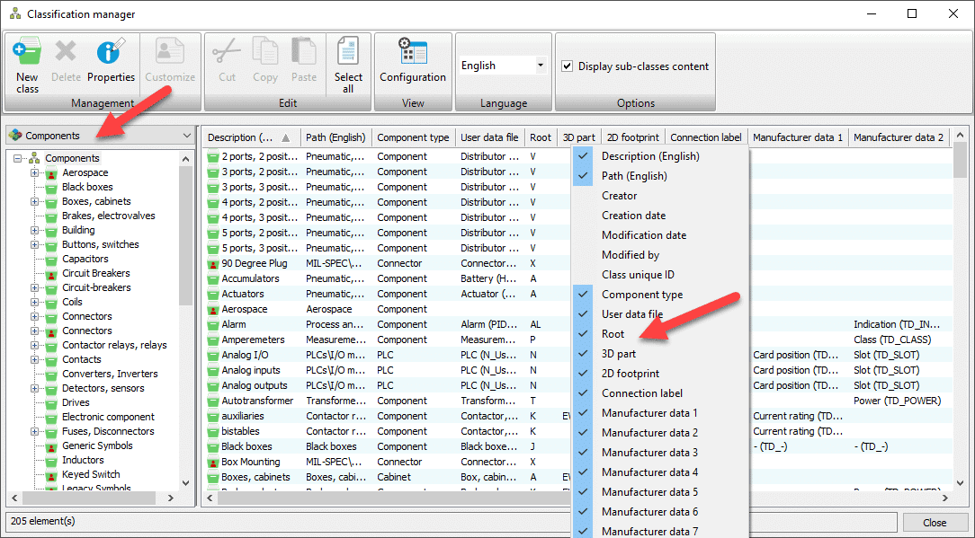Viewport: 975px width, 538px height.
Task: Select Modified by menu entry
Action: 630,255
